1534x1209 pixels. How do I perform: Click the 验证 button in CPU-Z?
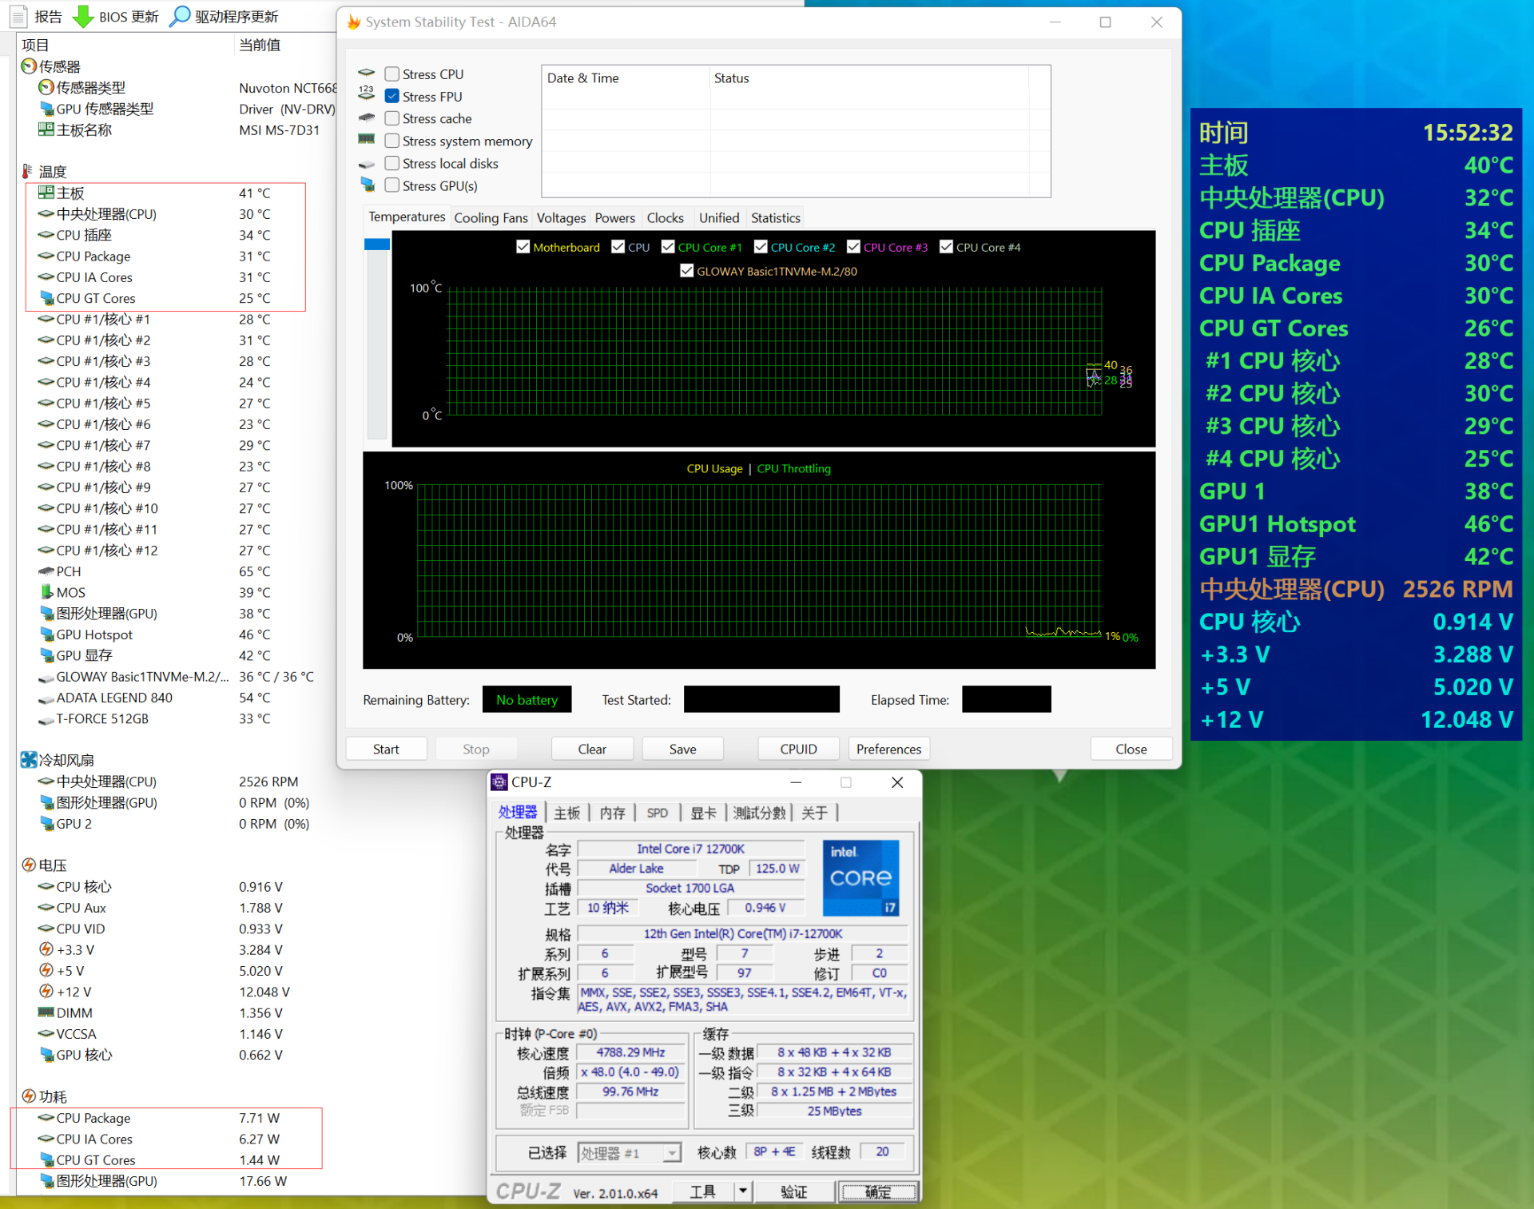coord(793,1191)
